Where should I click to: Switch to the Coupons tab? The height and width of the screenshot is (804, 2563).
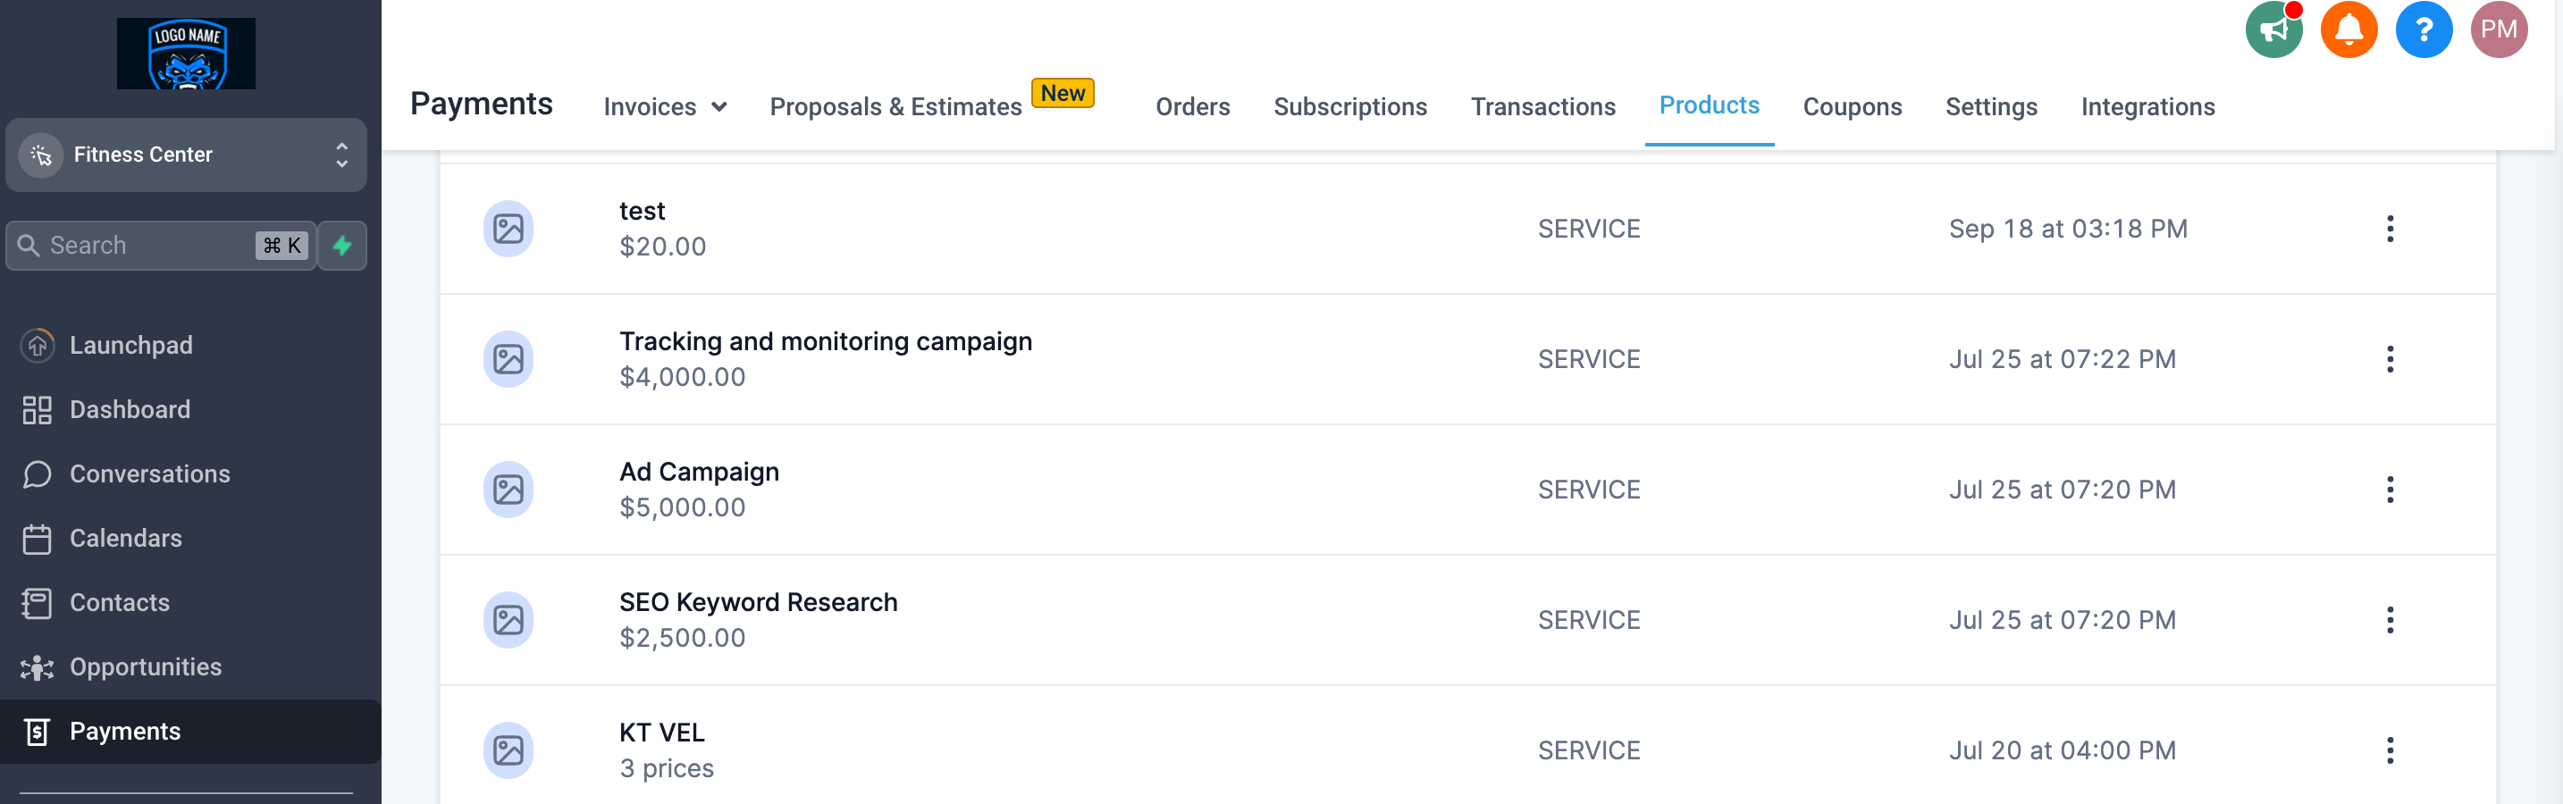pyautogui.click(x=1852, y=106)
